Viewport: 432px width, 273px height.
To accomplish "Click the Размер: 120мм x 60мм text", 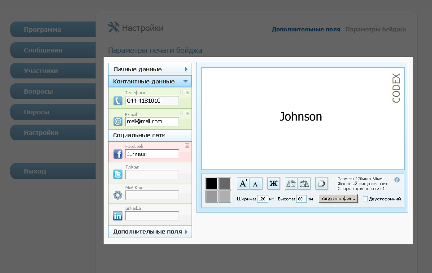I will (360, 178).
